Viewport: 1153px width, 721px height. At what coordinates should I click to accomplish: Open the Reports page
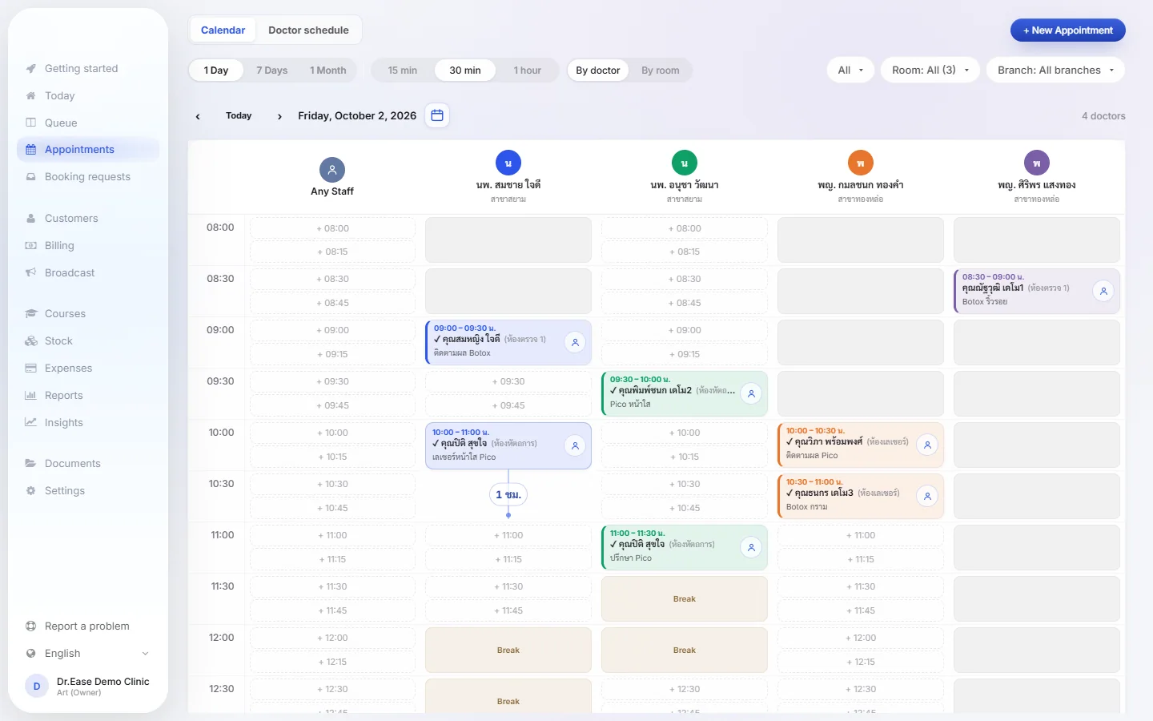point(88,396)
